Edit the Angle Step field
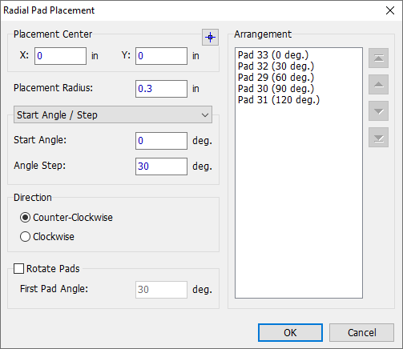The height and width of the screenshot is (349, 403). tap(161, 166)
